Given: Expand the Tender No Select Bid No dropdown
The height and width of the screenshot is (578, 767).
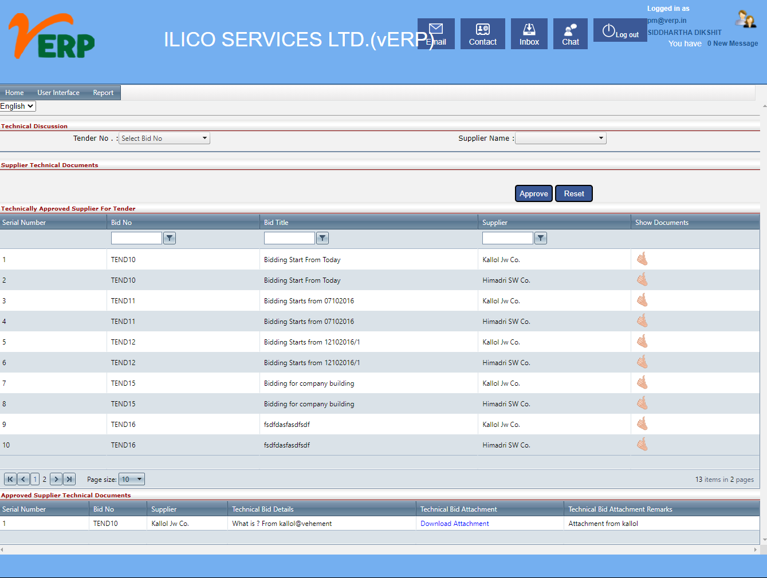Looking at the screenshot, I should pos(164,138).
